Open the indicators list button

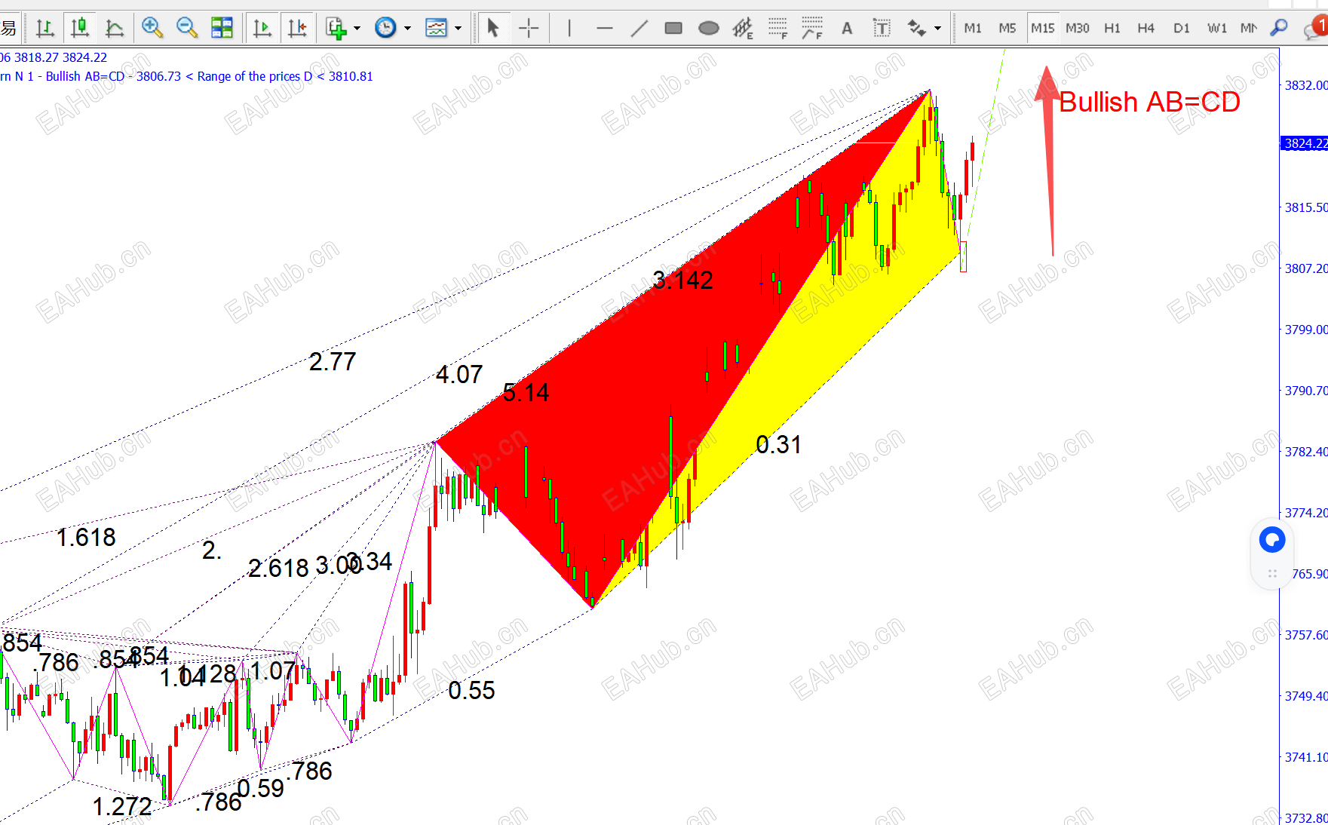336,29
